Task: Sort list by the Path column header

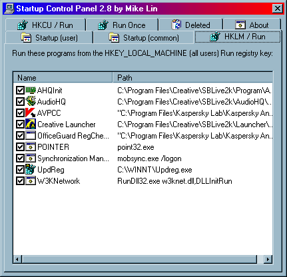Action: tap(192, 77)
